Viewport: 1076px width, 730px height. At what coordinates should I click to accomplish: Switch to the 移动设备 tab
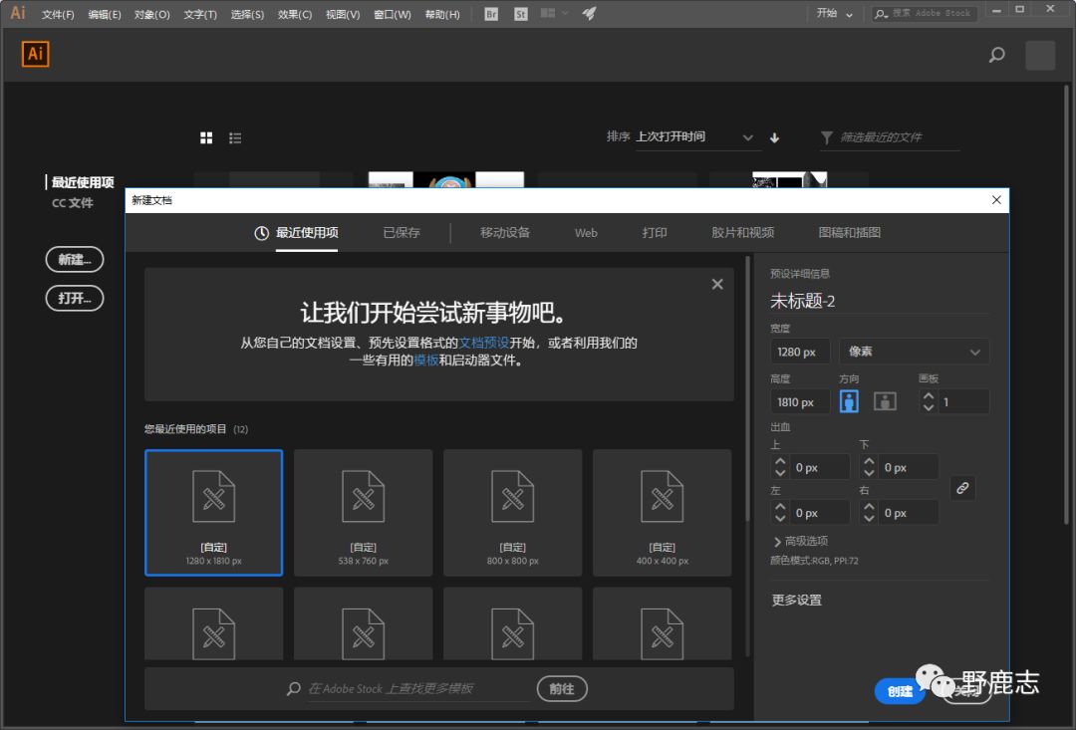(505, 232)
